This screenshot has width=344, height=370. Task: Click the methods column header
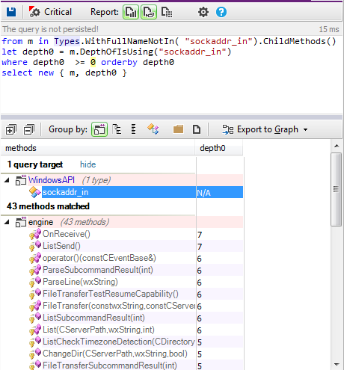tap(98, 148)
